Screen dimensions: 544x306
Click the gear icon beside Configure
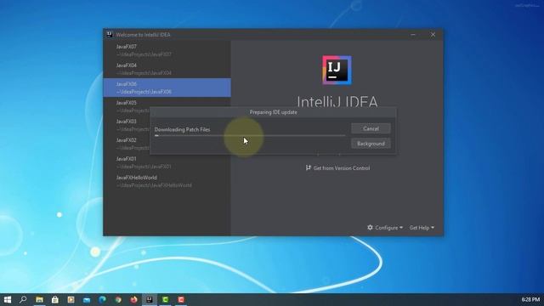coord(370,228)
